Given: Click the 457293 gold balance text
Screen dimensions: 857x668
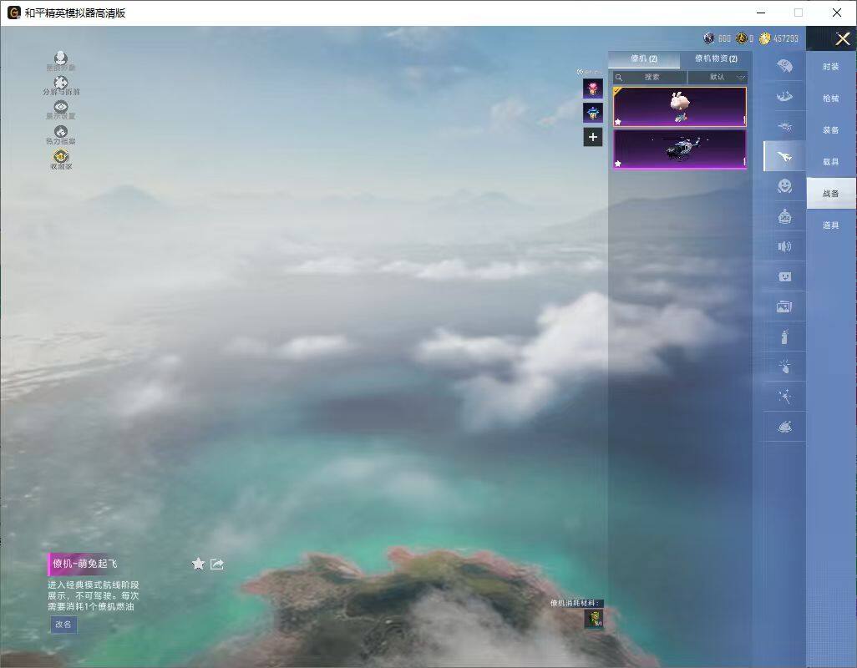Looking at the screenshot, I should (x=786, y=38).
